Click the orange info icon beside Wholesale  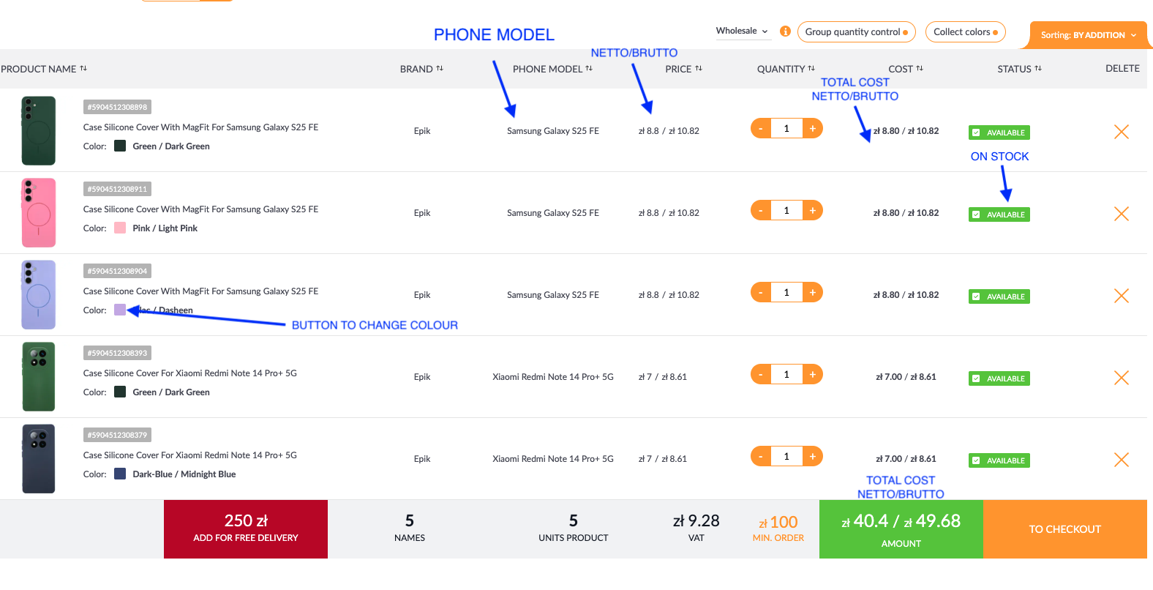785,31
